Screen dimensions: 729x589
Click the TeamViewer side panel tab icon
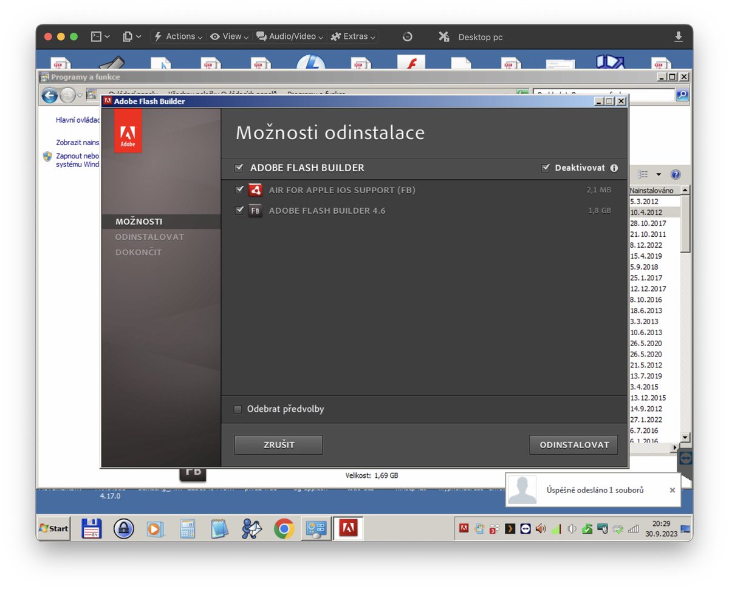tap(686, 458)
